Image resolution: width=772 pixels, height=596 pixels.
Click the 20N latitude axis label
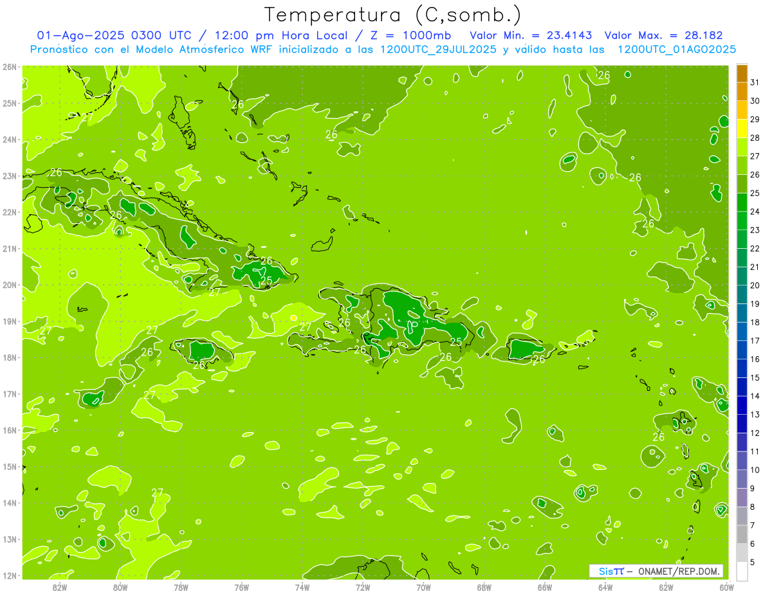[10, 285]
